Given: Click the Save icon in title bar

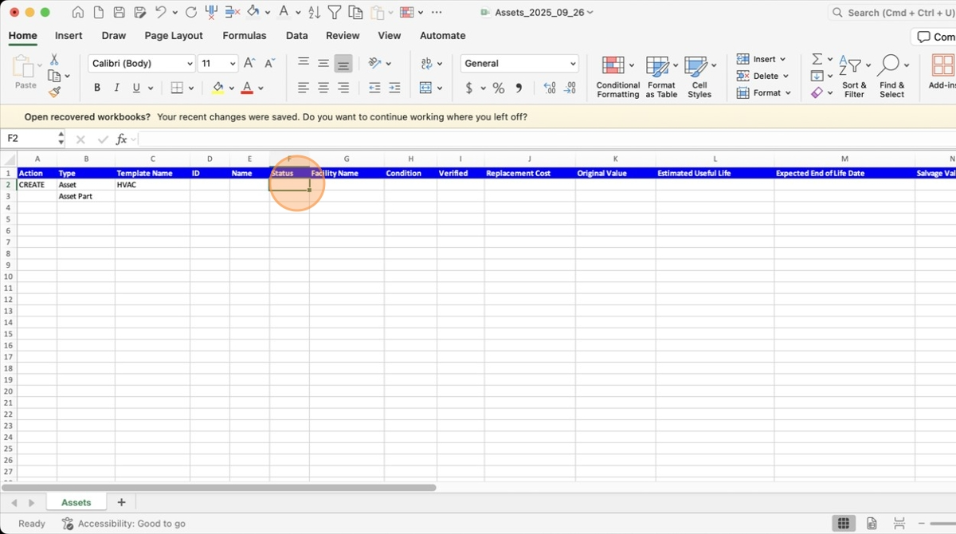Looking at the screenshot, I should pyautogui.click(x=119, y=13).
